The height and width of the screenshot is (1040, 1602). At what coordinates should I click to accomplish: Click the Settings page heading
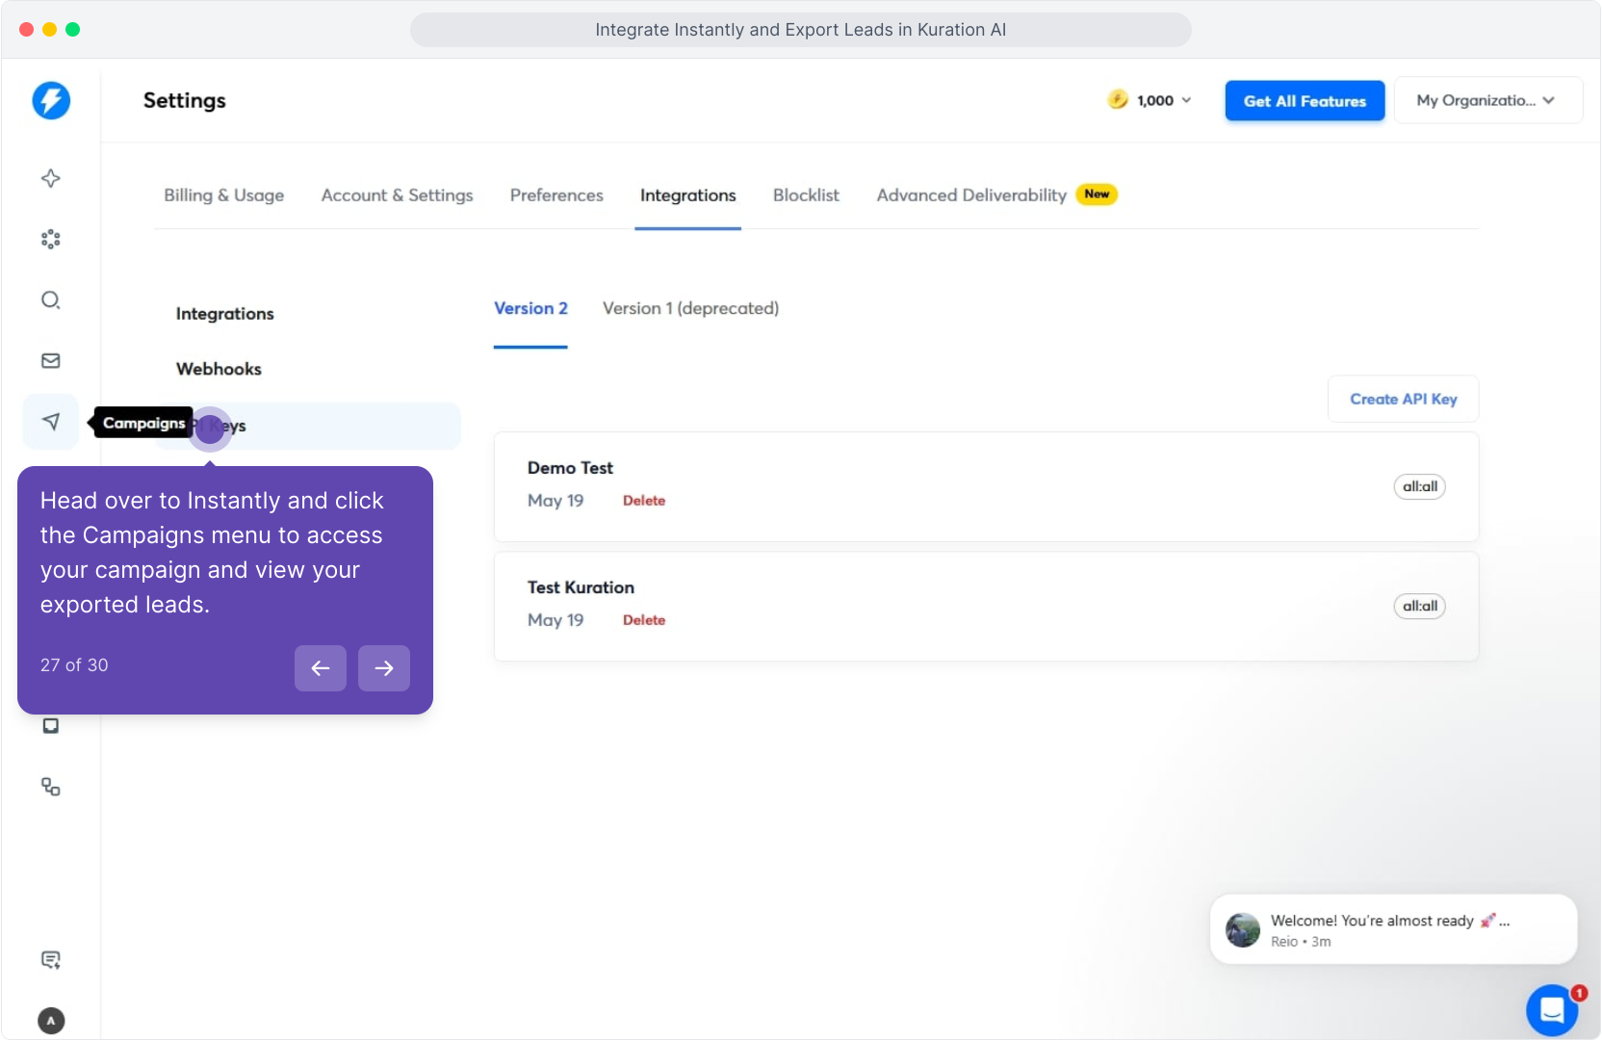[185, 100]
